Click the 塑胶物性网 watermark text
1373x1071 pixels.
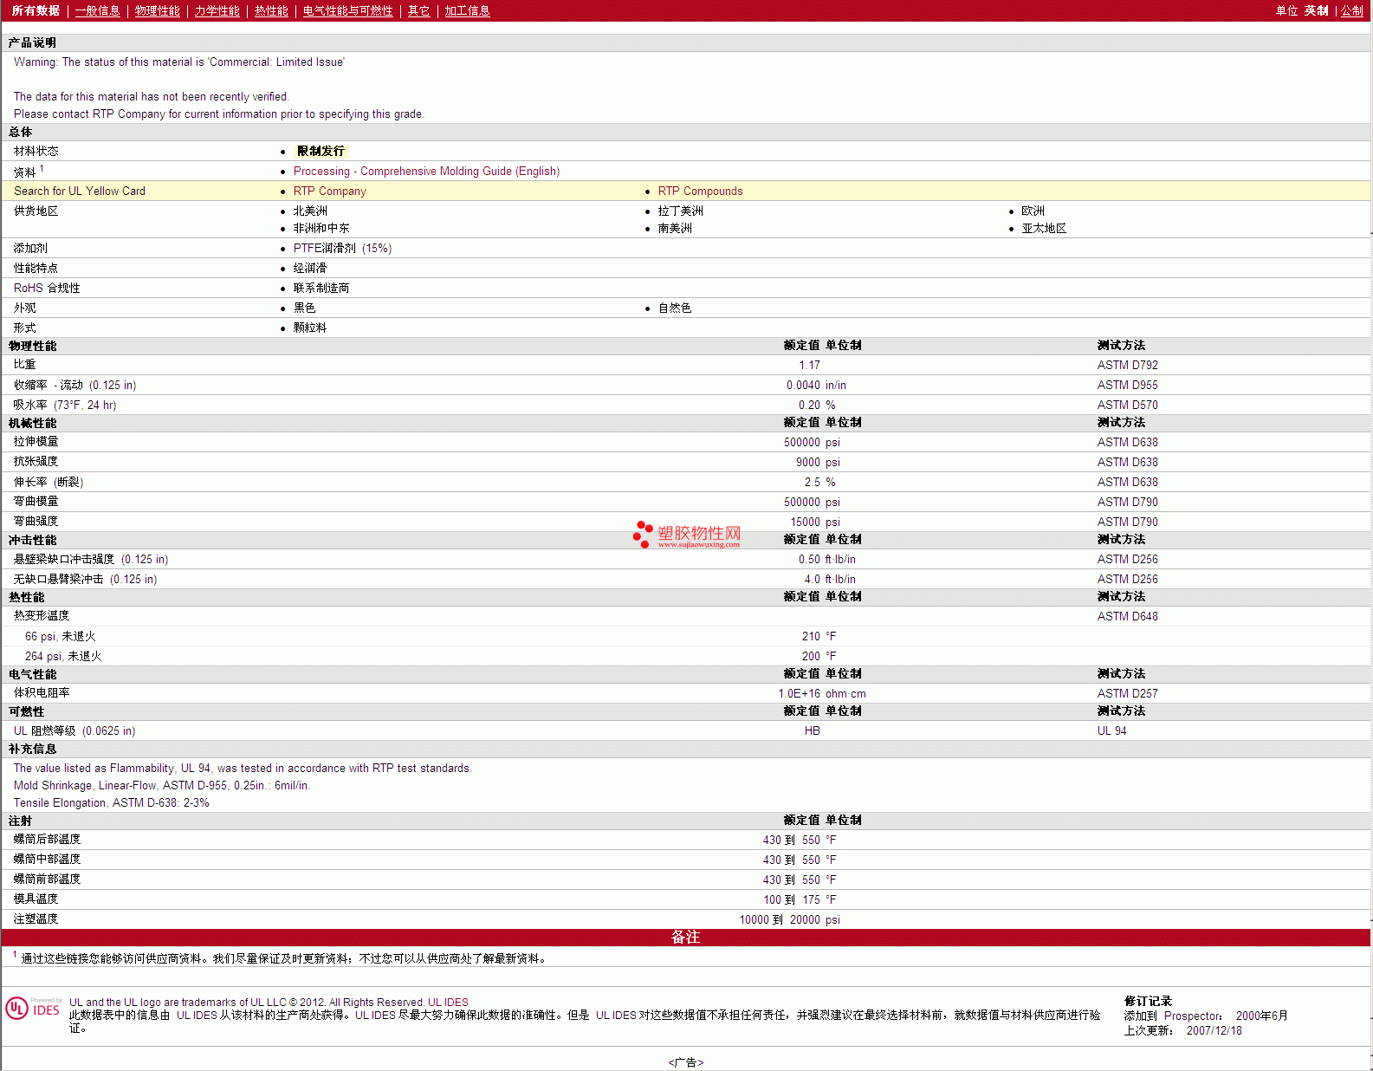tap(699, 534)
